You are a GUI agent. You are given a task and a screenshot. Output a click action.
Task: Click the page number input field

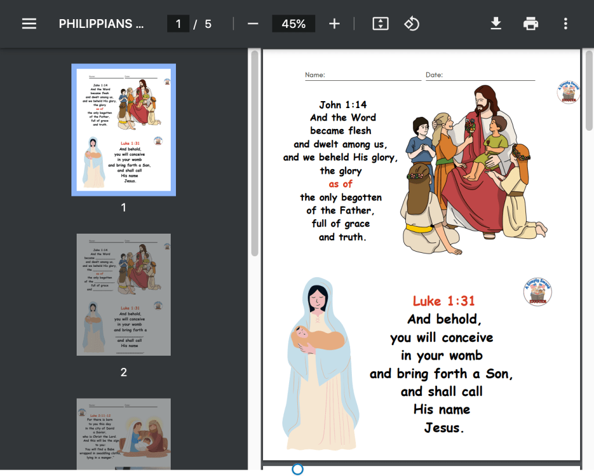178,24
